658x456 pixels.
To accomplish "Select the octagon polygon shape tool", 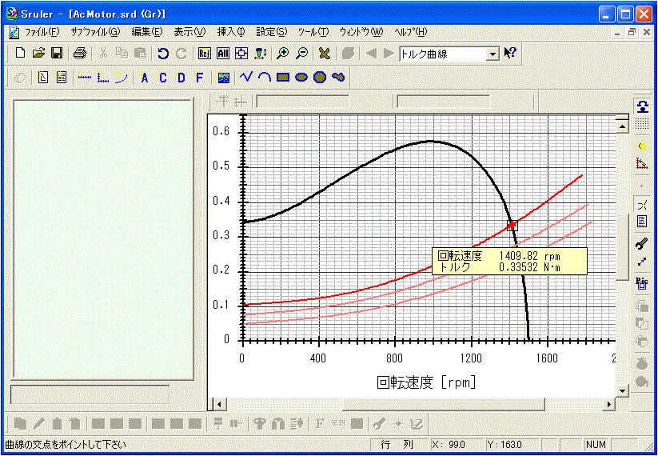I will (x=320, y=78).
